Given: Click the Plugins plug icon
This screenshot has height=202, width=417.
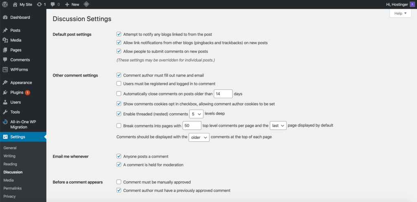Looking at the screenshot, I should tap(5, 92).
